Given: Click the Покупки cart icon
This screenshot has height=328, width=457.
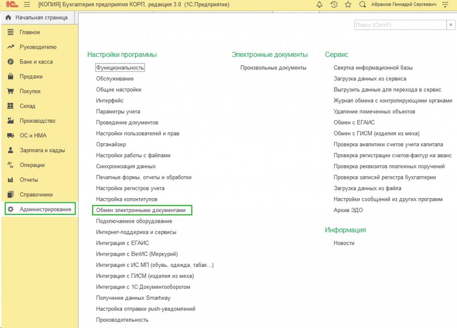Looking at the screenshot, I should click(x=11, y=91).
